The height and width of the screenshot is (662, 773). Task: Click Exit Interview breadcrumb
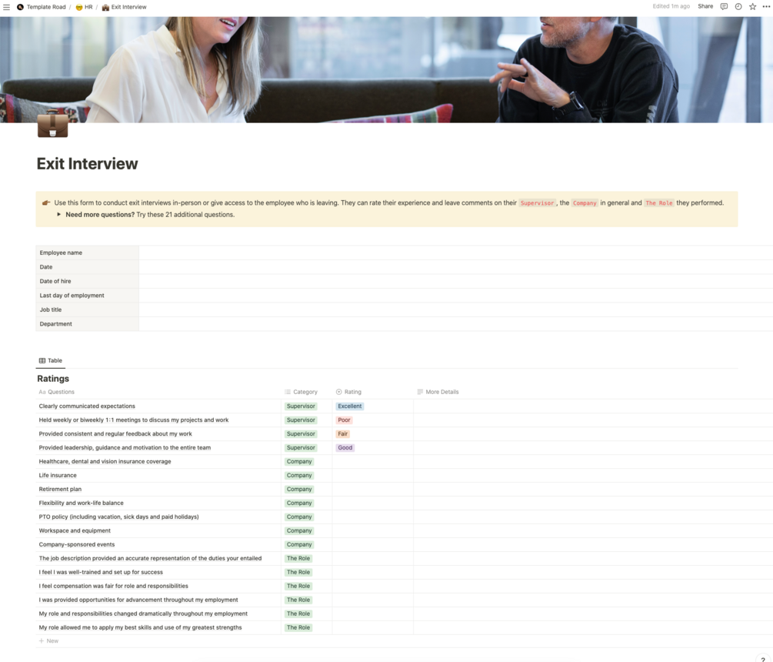[x=125, y=7]
